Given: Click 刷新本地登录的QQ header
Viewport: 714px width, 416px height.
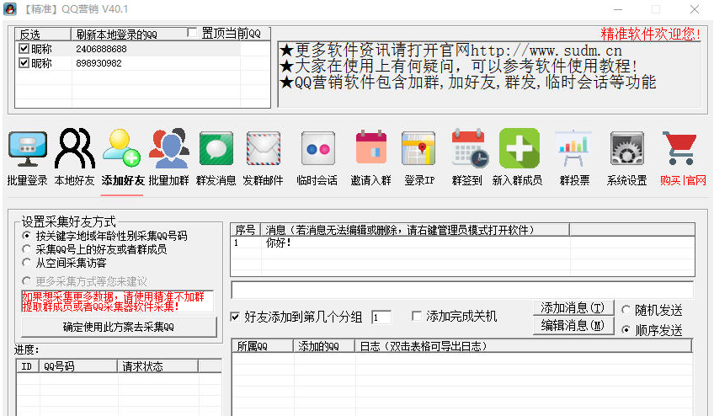Looking at the screenshot, I should point(116,35).
